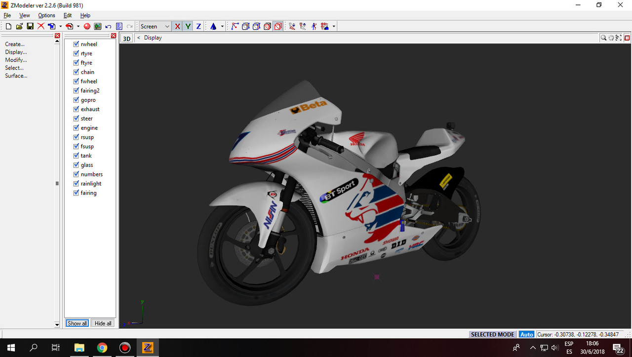Select the vertices level icon
This screenshot has height=357, width=632.
click(235, 26)
